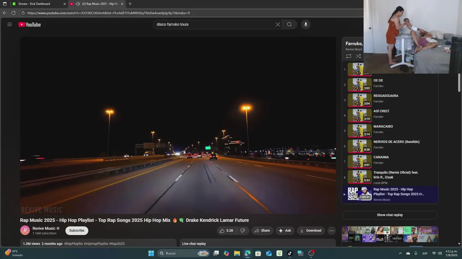Viewport: 462px width, 259px height.
Task: Open the system volume tray icon
Action: 439,253
